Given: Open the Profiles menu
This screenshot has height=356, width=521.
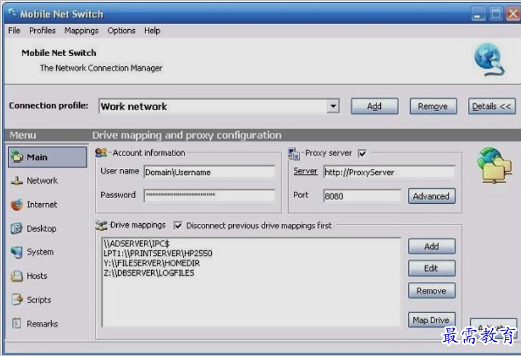Looking at the screenshot, I should [42, 30].
